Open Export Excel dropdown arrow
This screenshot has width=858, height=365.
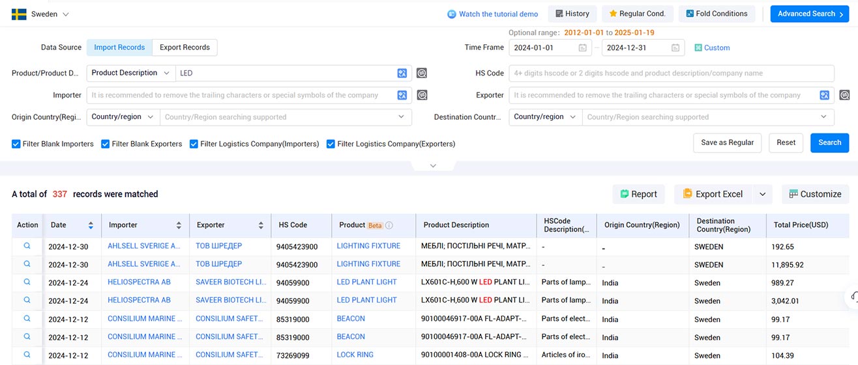pos(763,194)
